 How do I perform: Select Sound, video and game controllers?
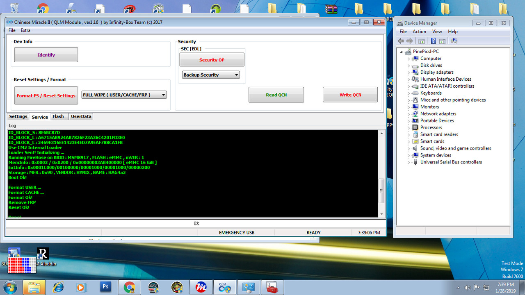455,148
